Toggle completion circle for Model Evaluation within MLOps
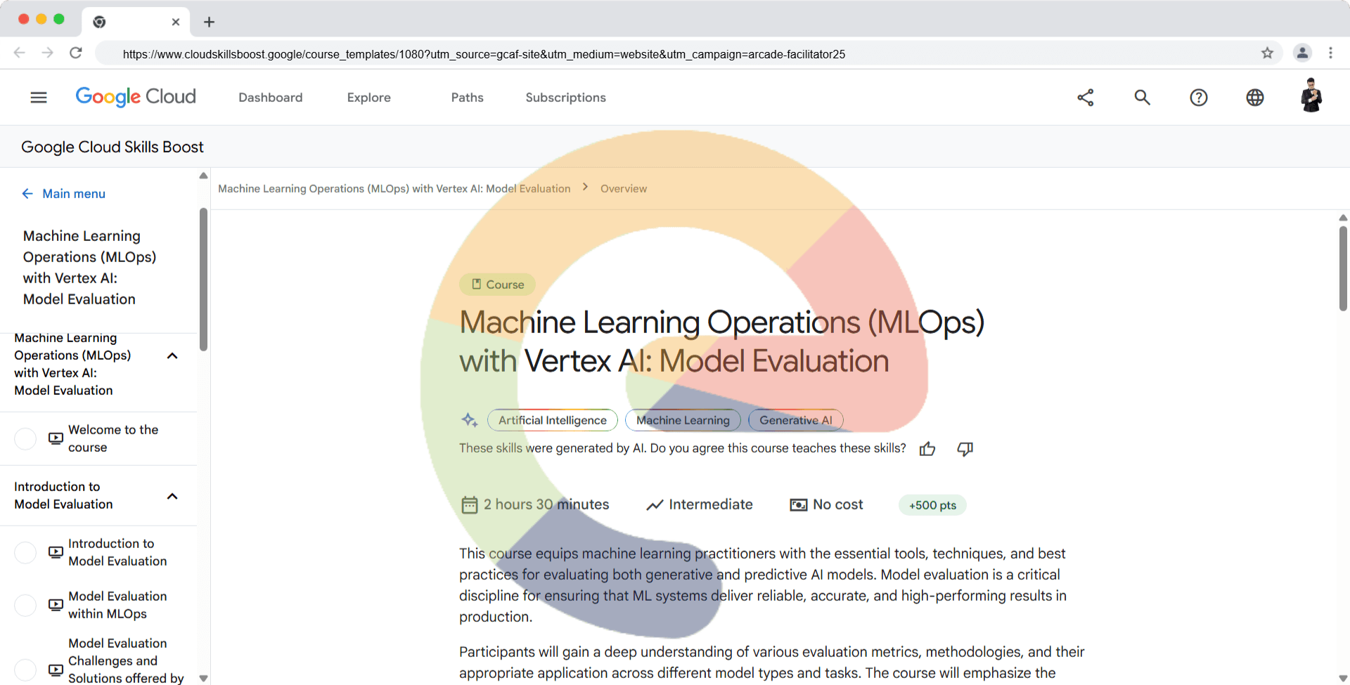 coord(25,605)
